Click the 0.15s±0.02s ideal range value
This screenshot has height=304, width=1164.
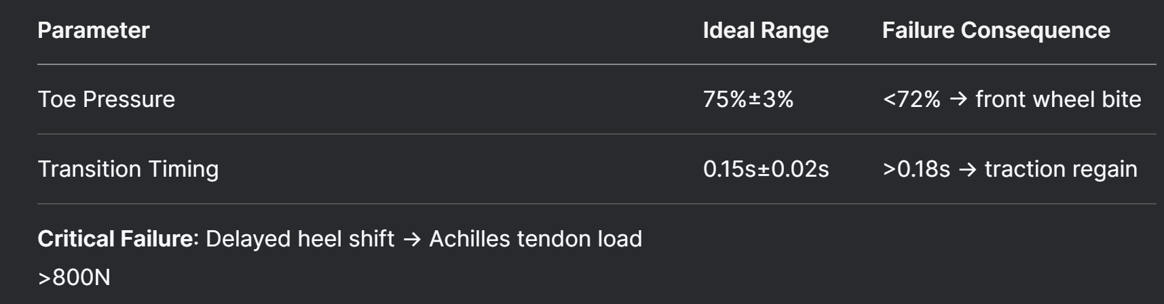[x=766, y=169]
